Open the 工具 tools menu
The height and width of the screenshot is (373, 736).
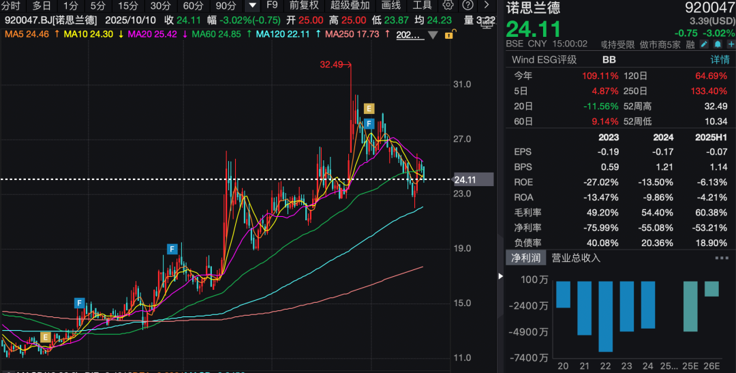click(422, 5)
